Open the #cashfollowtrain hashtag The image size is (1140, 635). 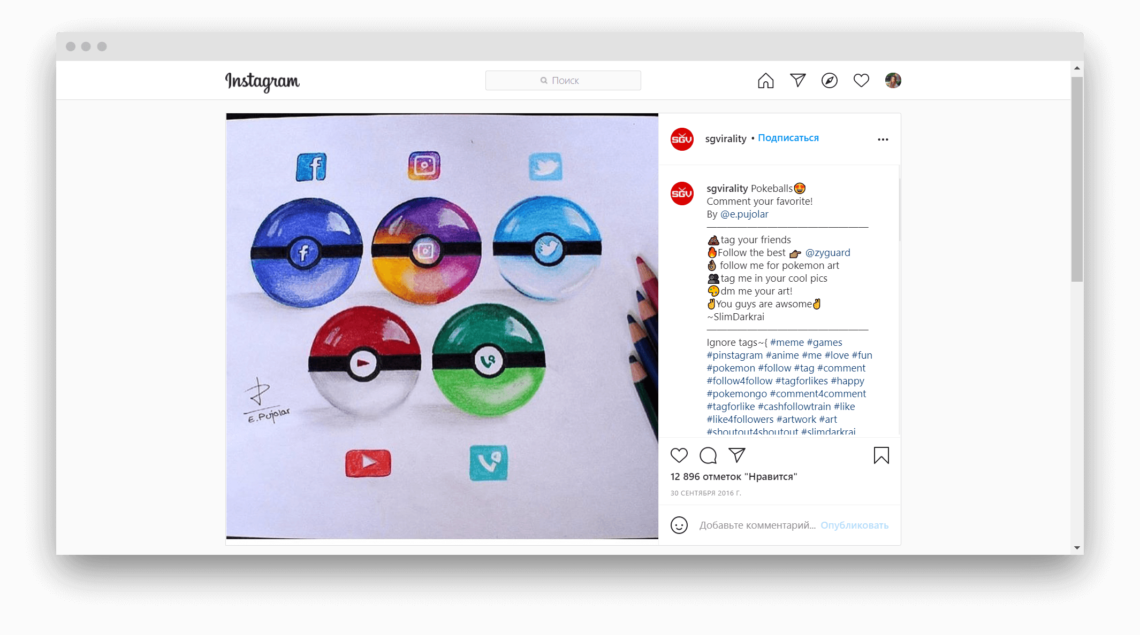(794, 407)
